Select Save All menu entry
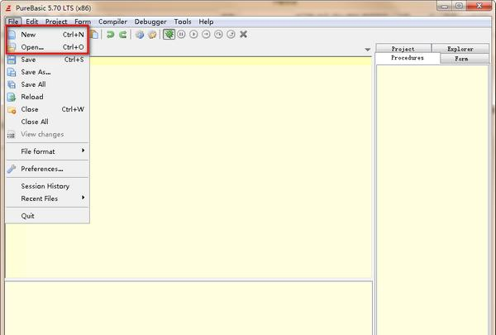The width and height of the screenshot is (496, 335). (47, 84)
